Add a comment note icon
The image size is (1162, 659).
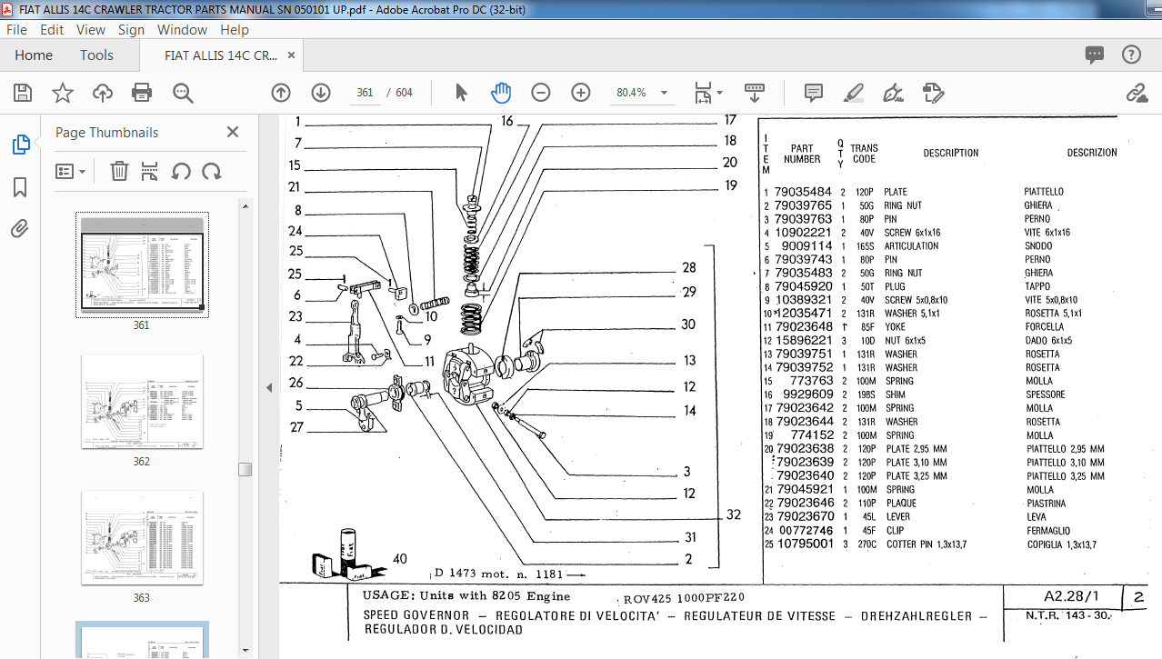(814, 93)
